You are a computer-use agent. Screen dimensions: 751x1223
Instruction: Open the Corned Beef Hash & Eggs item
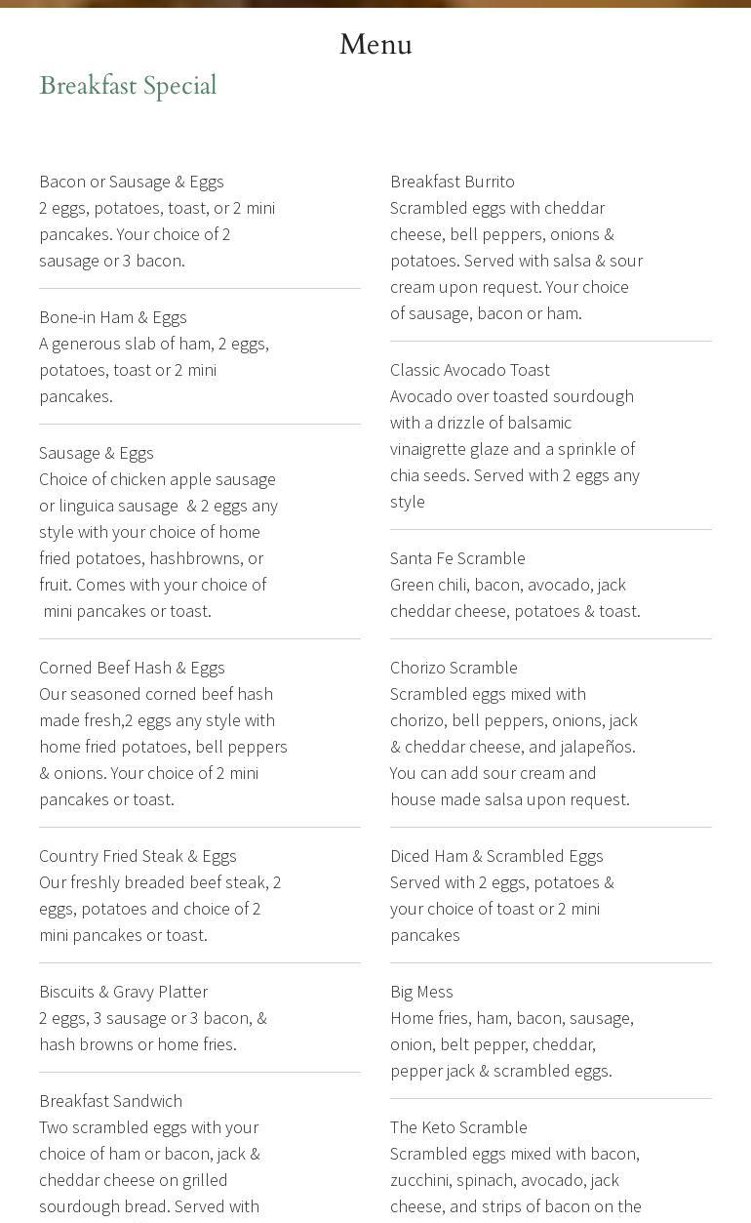point(132,668)
